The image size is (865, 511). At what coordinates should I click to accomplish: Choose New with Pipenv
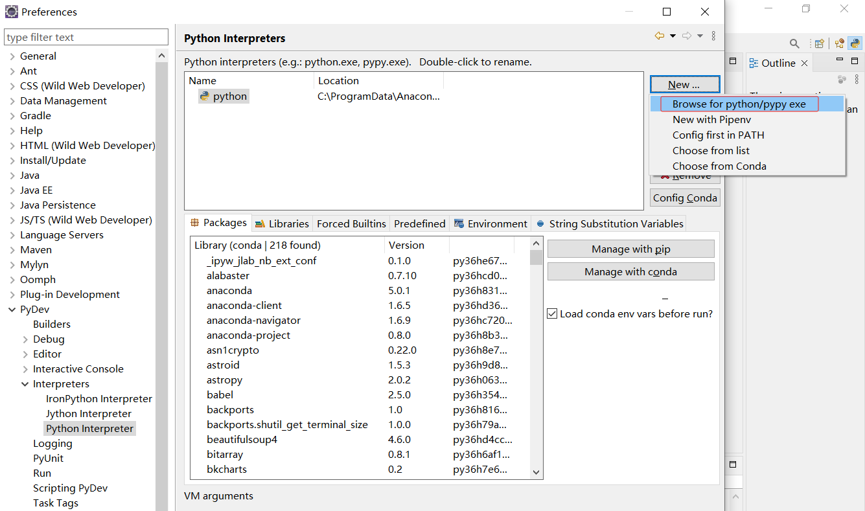click(x=747, y=119)
